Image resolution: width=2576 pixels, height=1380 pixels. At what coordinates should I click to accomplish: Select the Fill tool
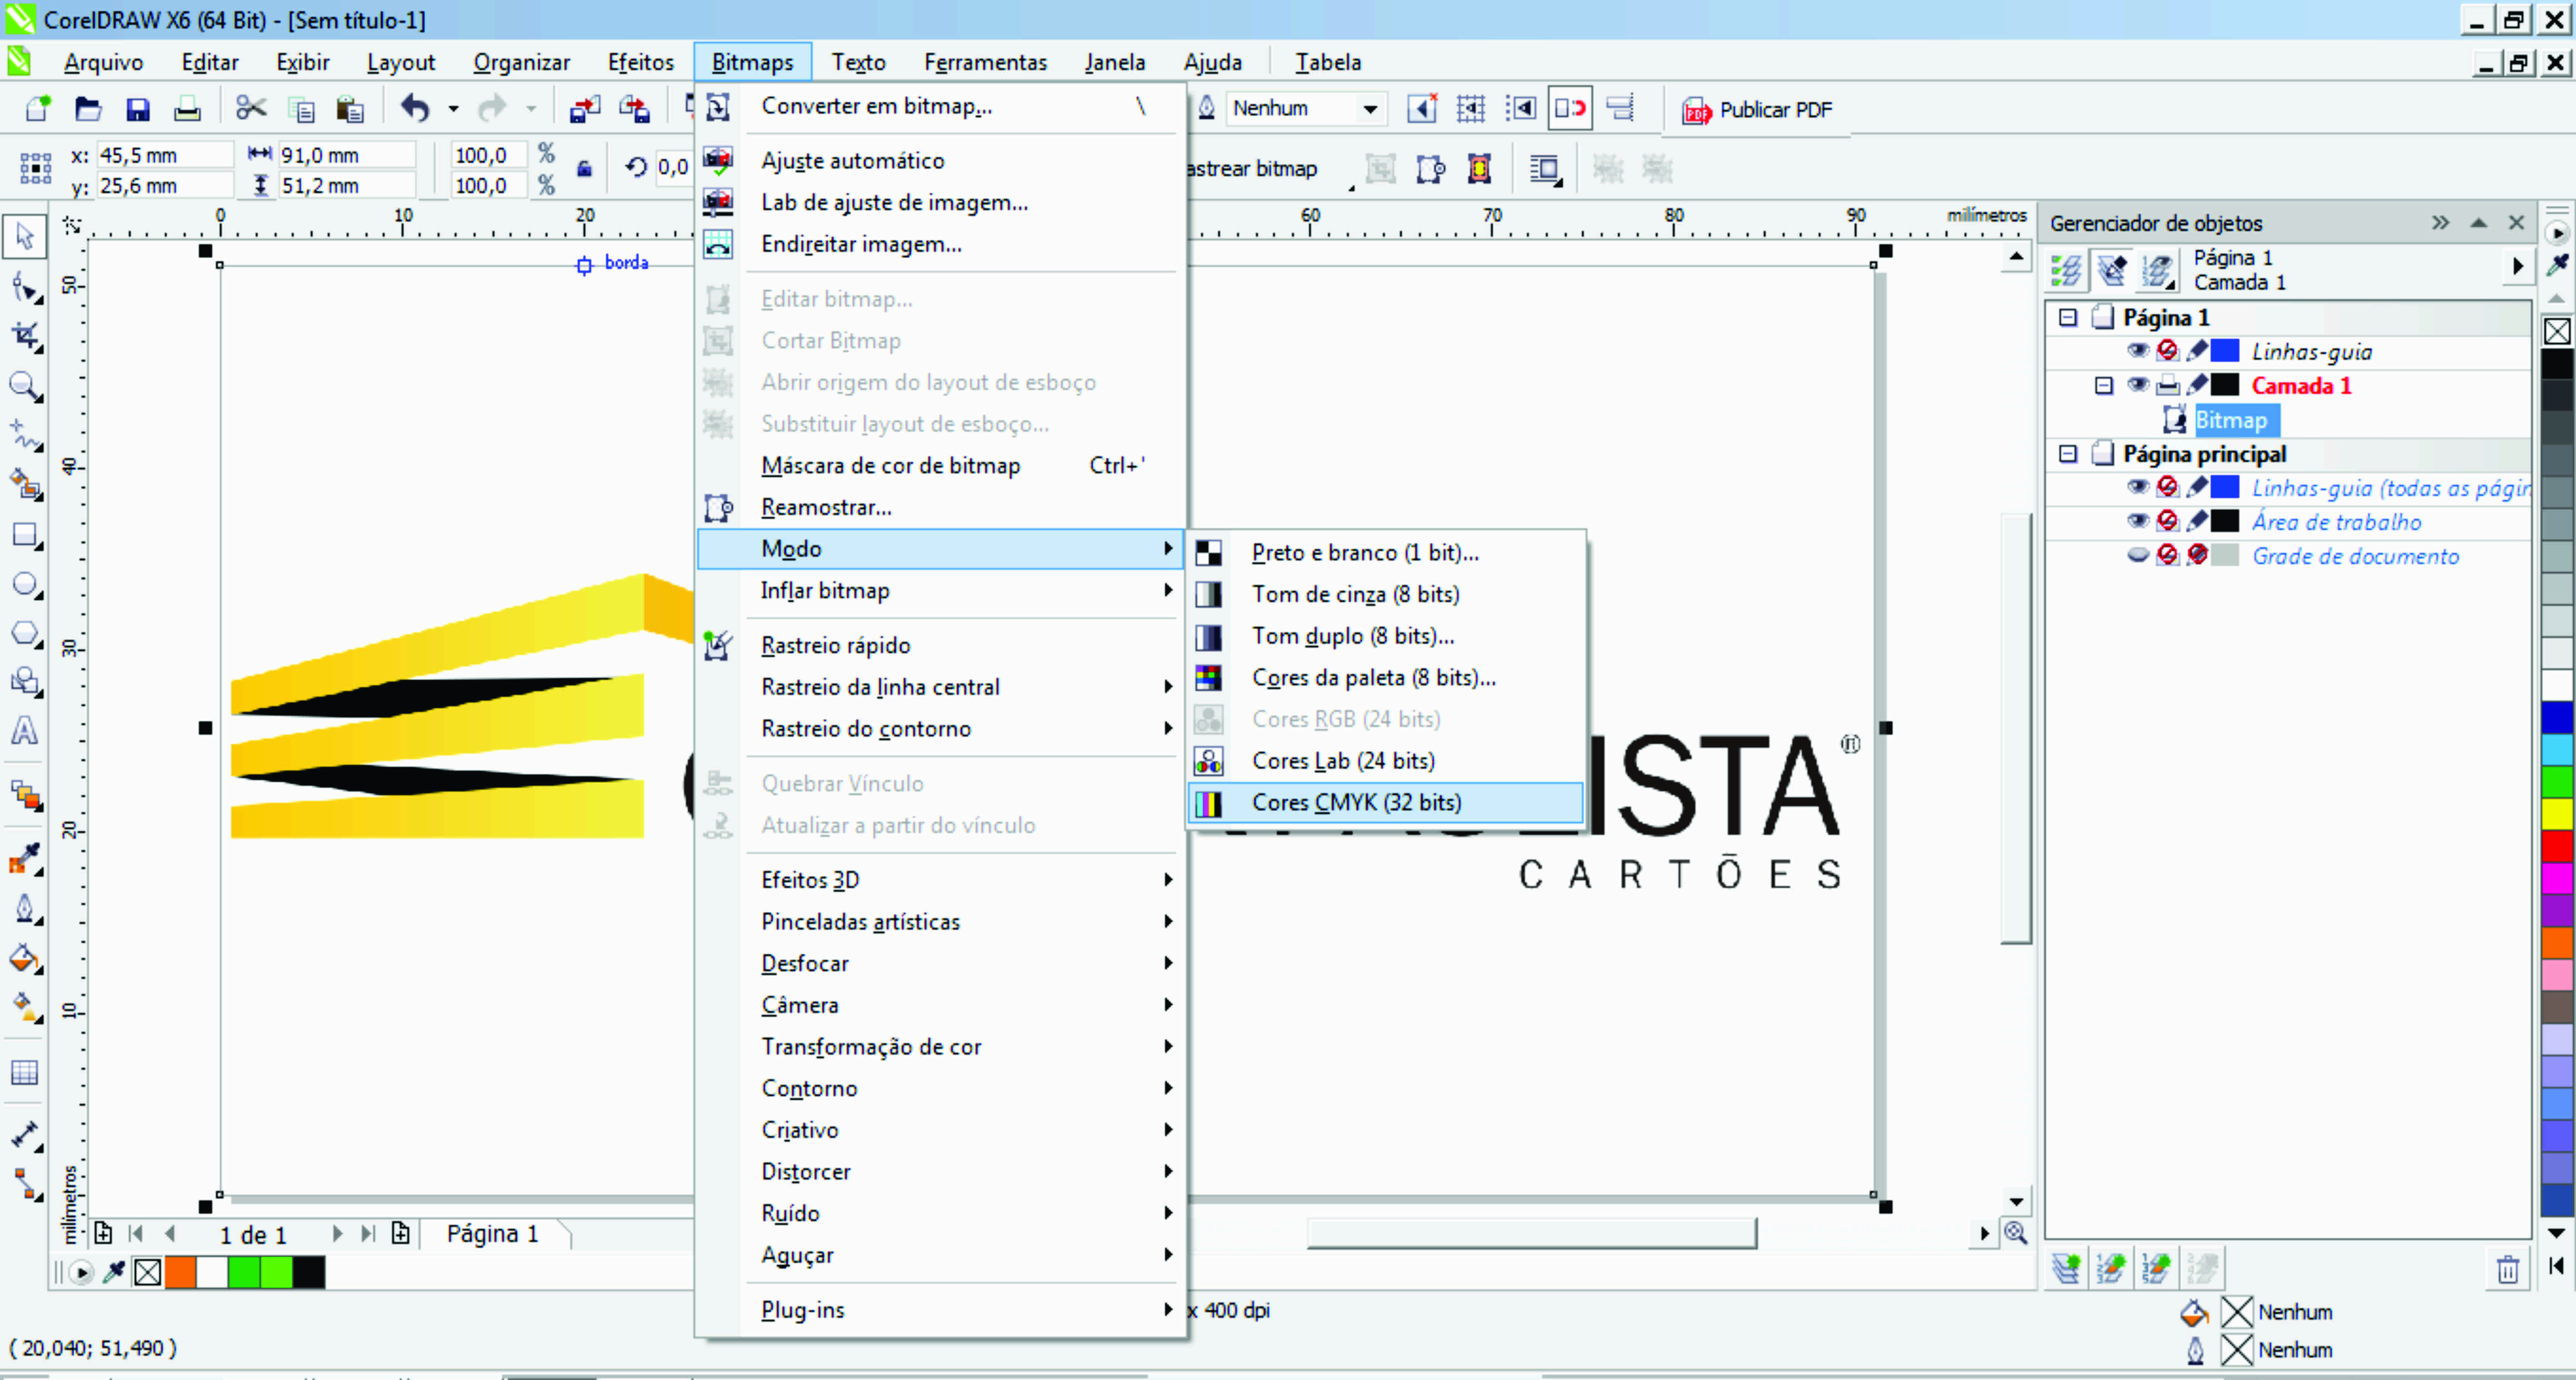[x=25, y=959]
